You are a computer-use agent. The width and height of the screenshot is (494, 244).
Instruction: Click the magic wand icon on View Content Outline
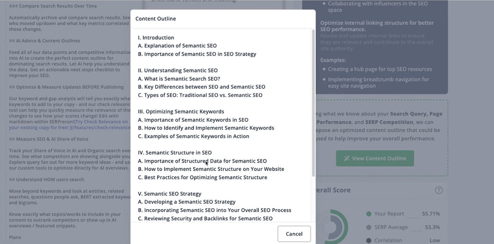point(346,159)
